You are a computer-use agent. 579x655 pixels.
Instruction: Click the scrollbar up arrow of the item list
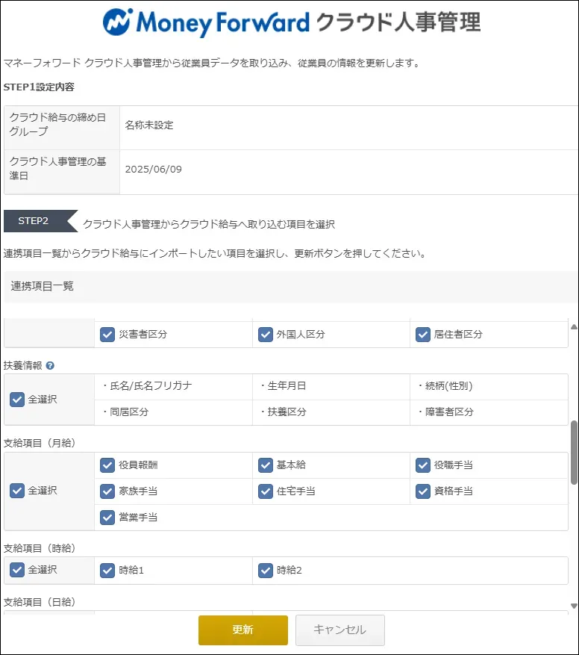coord(574,326)
